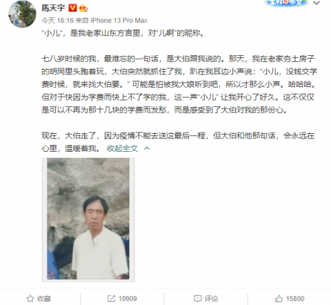Open the 评论 comments section

[211, 299]
